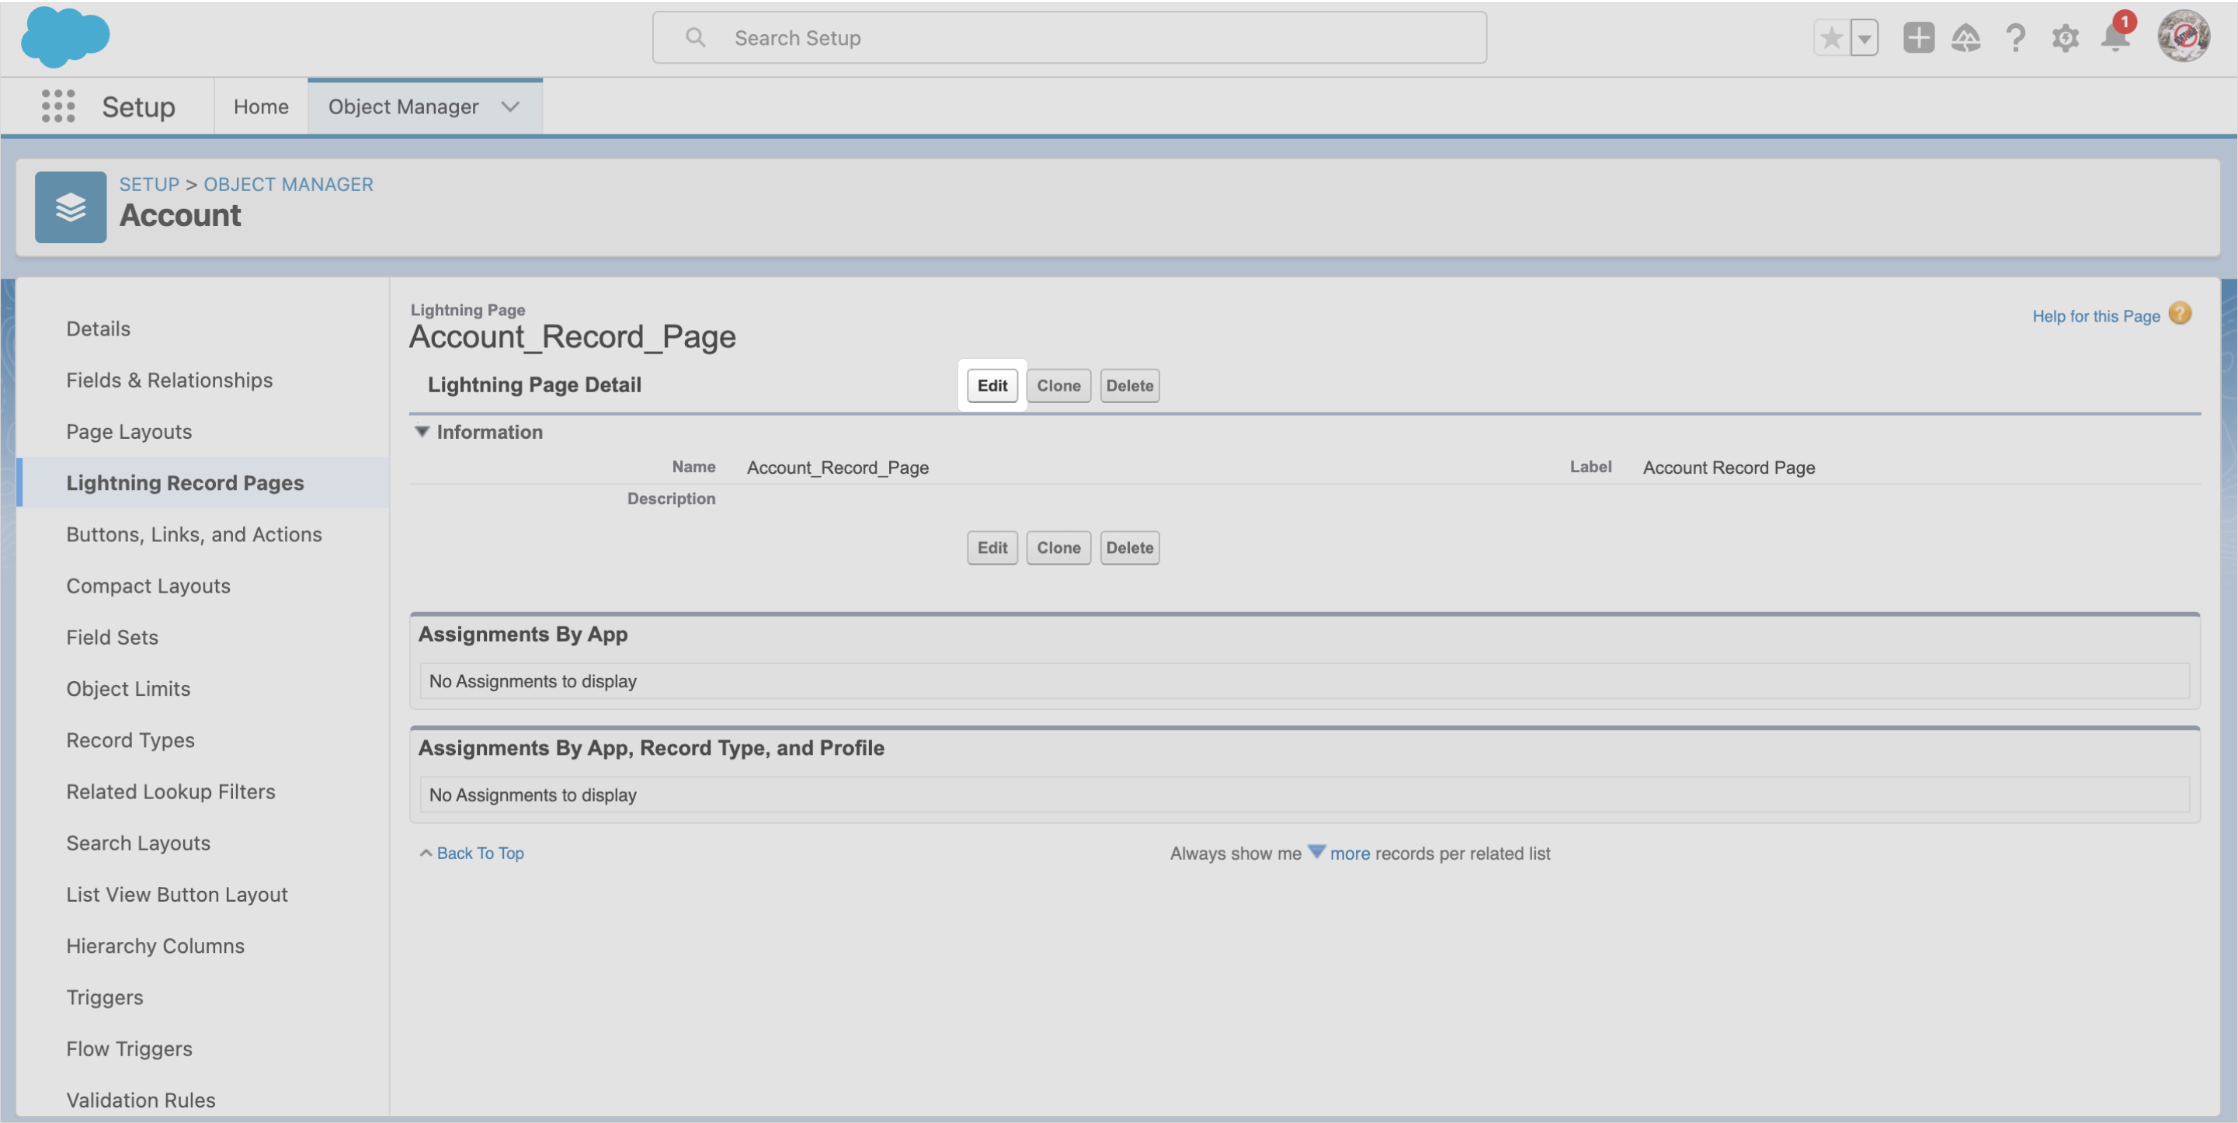Collapse the Information section triangle
The width and height of the screenshot is (2238, 1123).
point(422,431)
